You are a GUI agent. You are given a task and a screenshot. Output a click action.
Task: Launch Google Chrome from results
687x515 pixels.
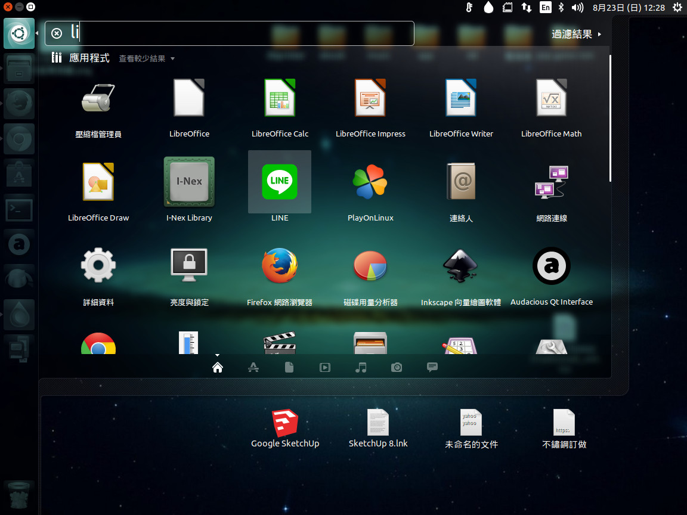[98, 343]
